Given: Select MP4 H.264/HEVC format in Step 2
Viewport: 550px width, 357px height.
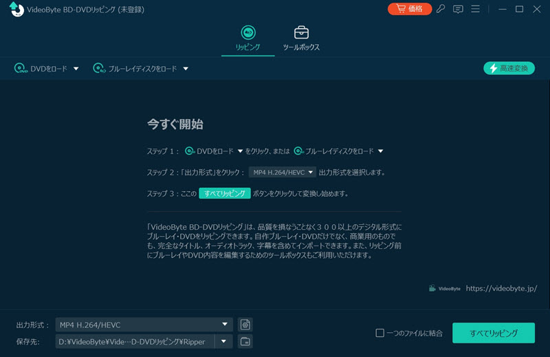Looking at the screenshot, I should pos(282,172).
